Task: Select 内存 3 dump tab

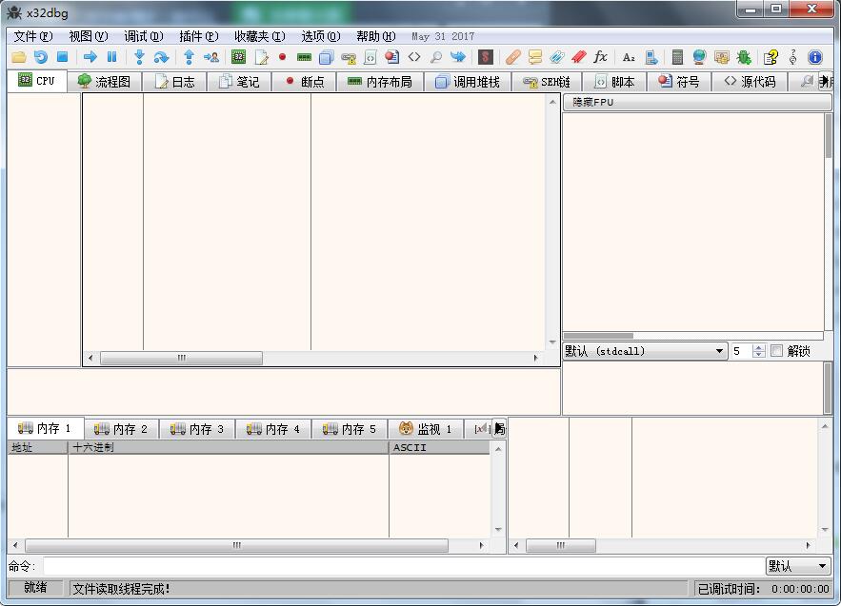Action: click(197, 429)
